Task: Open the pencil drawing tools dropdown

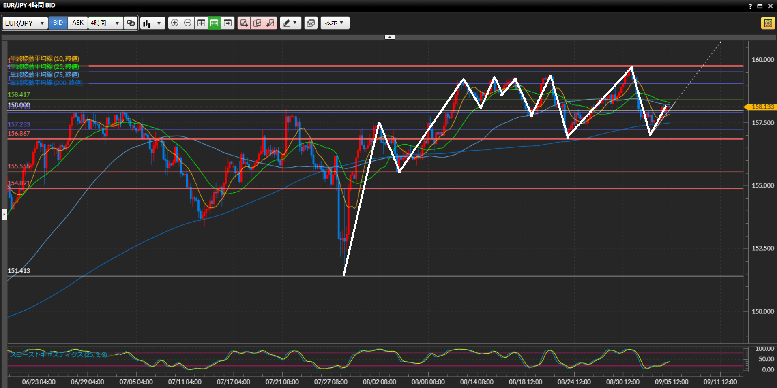Action: click(x=290, y=23)
